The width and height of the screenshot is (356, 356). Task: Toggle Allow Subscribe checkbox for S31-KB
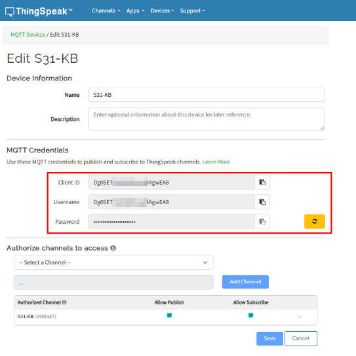tap(250, 315)
